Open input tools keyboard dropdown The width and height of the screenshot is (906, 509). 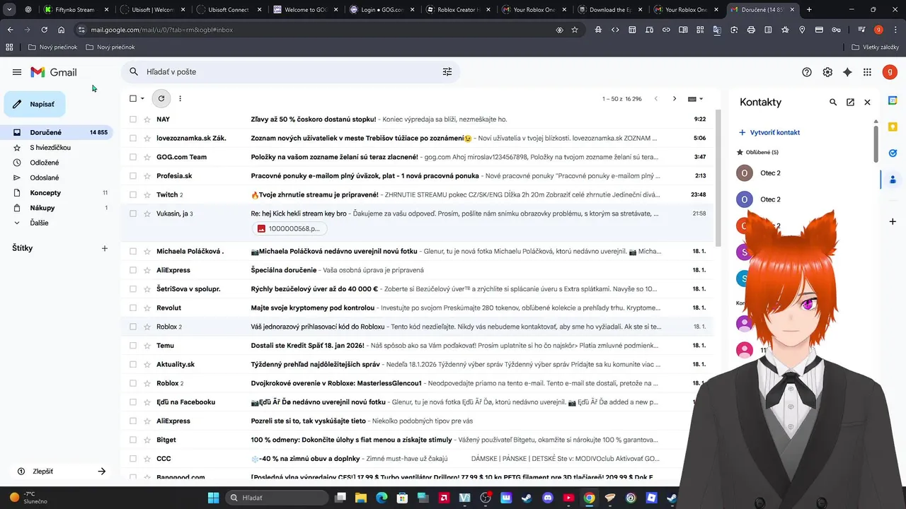pos(696,98)
